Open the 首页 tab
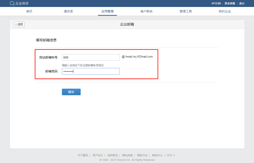 click(29, 11)
